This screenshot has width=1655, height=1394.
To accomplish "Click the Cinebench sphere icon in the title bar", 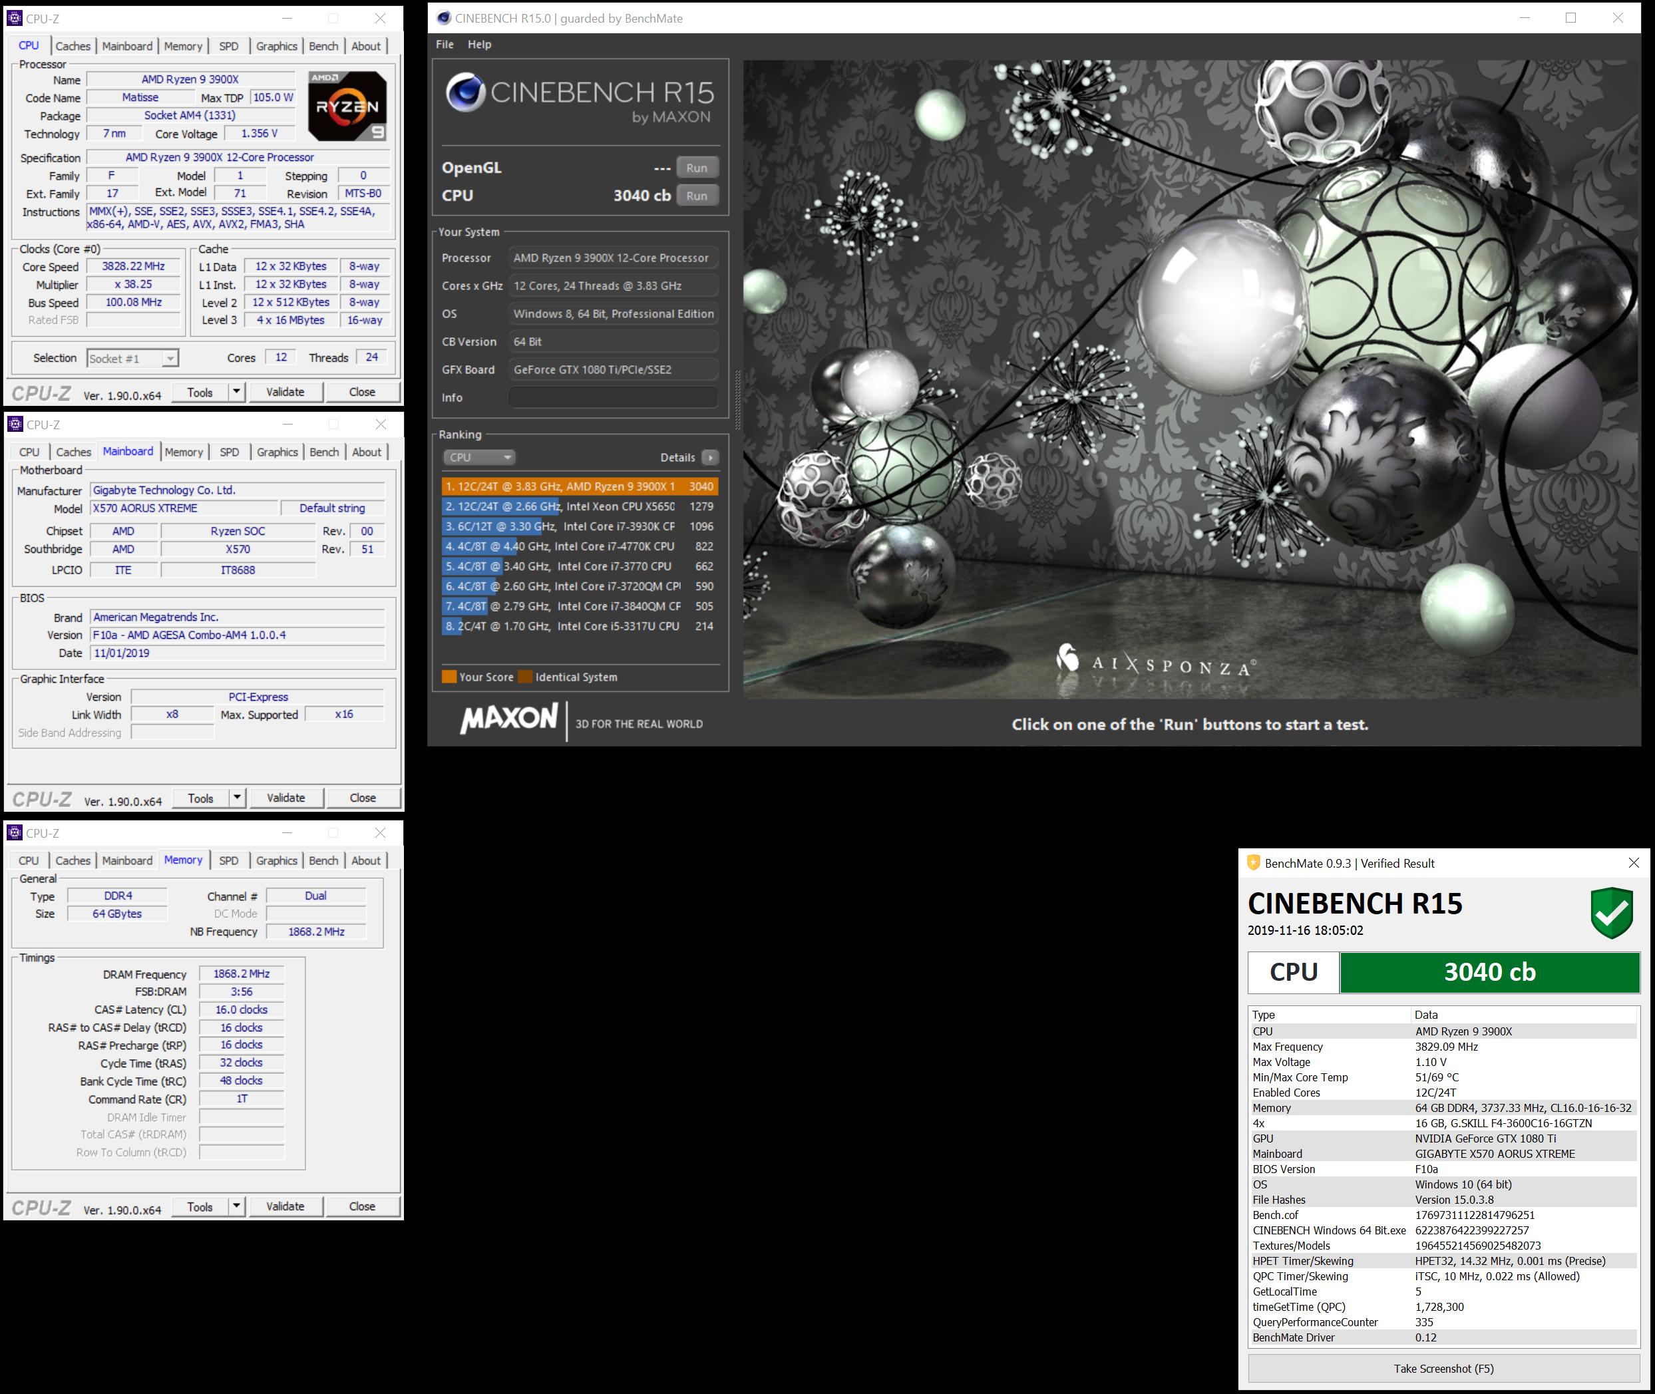I will 443,17.
